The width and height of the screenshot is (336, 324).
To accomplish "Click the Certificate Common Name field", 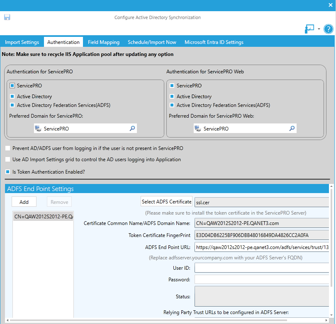I will click(x=262, y=223).
